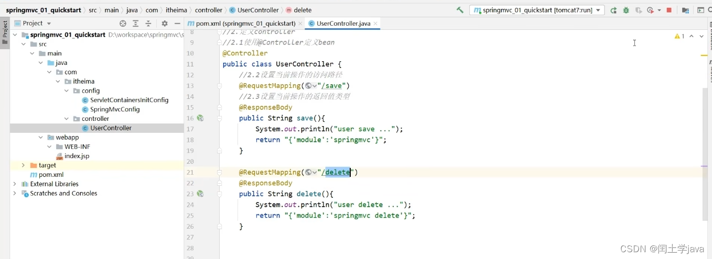Click the Expand All icon in Project panel
The width and height of the screenshot is (712, 259).
click(135, 24)
